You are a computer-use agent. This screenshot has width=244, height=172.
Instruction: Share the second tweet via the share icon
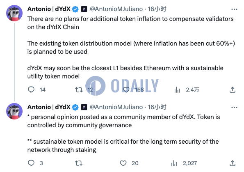click(x=233, y=163)
